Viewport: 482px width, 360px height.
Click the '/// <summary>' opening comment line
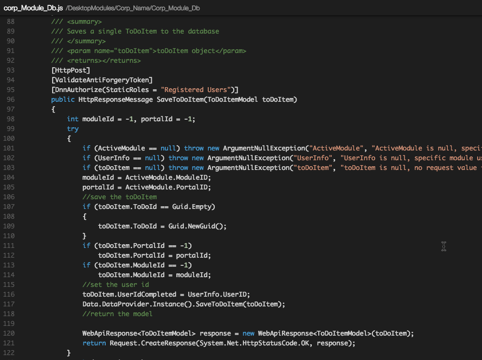(76, 22)
